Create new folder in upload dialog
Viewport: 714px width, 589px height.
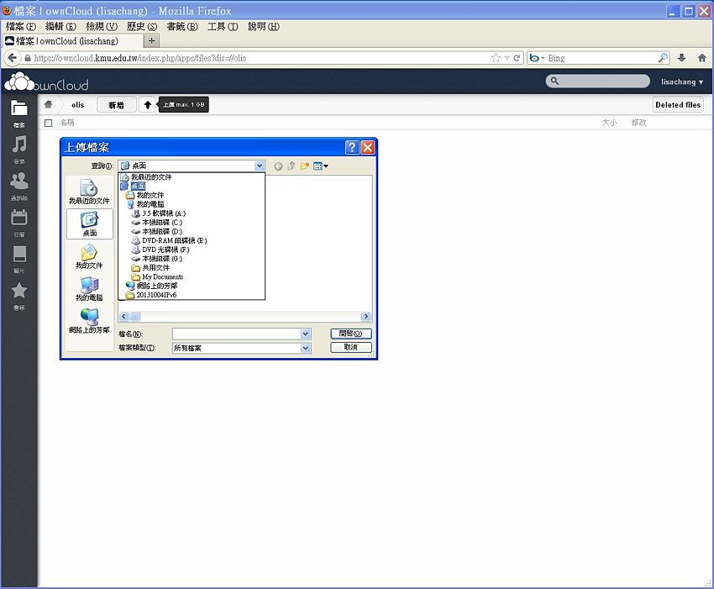coord(305,166)
